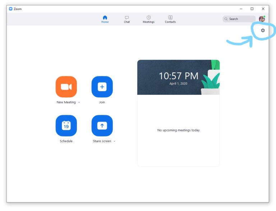Click the "No upcoming meetings today" panel
The height and width of the screenshot is (211, 276).
[178, 130]
